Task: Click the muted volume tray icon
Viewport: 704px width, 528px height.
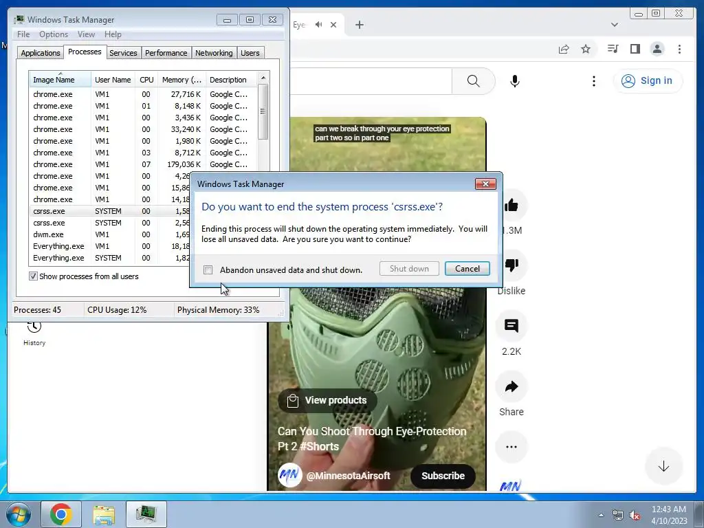Action: tap(635, 515)
